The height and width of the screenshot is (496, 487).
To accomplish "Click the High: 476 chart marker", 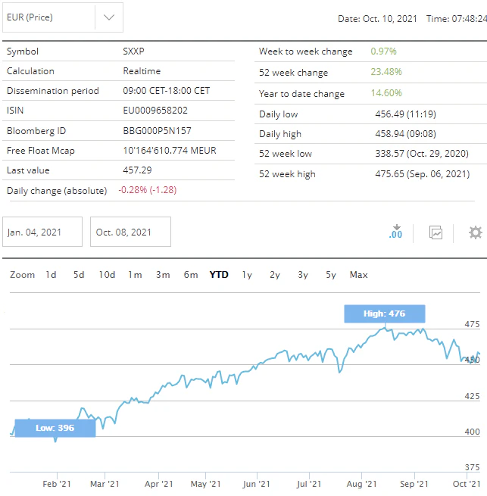I will [x=385, y=314].
